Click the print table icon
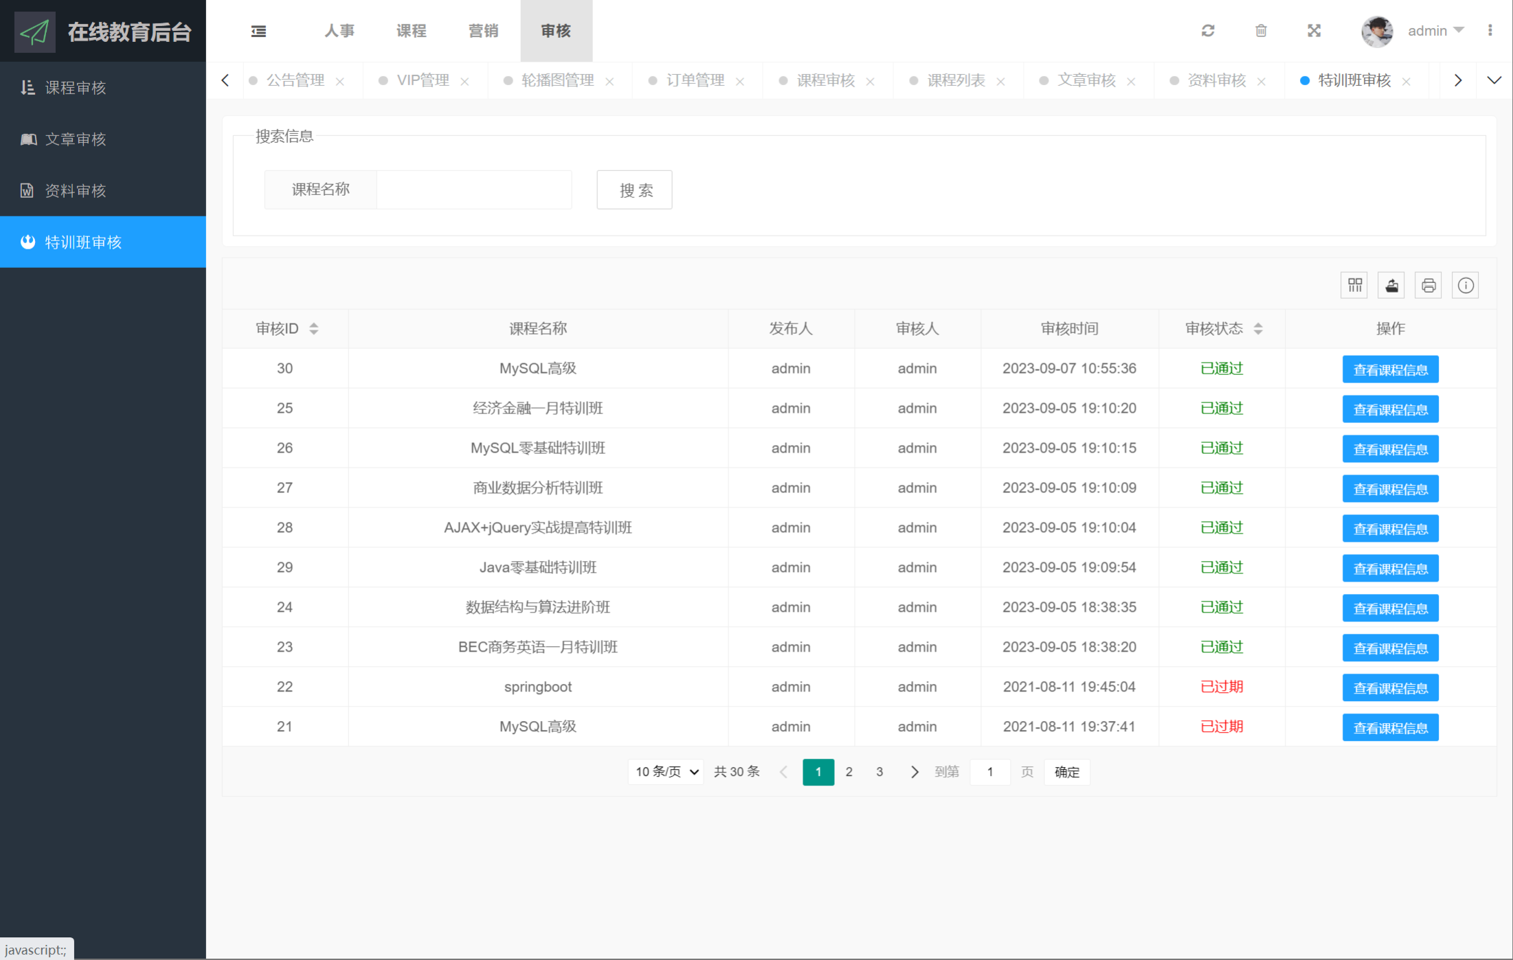This screenshot has height=960, width=1513. coord(1428,285)
